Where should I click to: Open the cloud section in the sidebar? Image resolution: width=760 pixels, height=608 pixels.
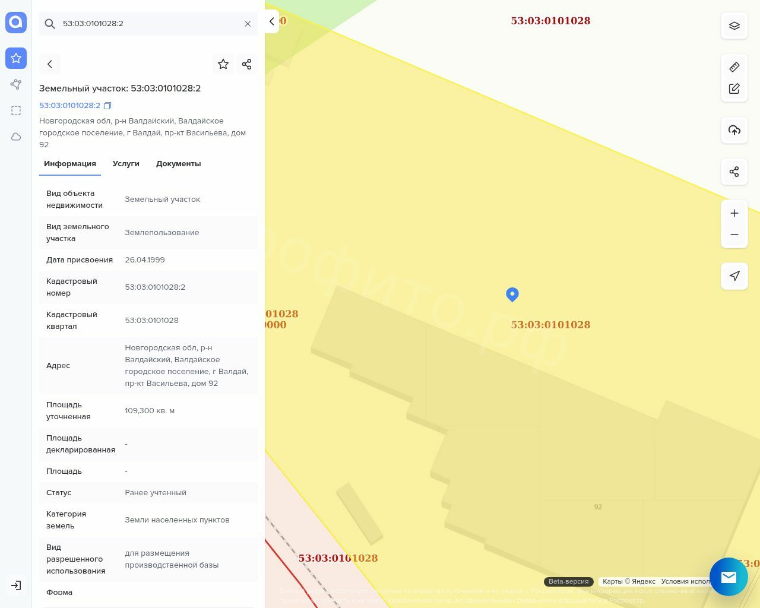(x=16, y=137)
